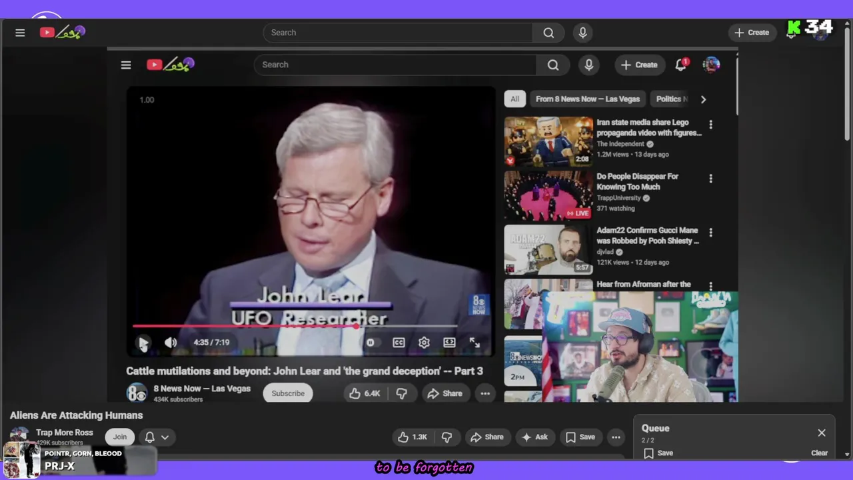The width and height of the screenshot is (853, 480).
Task: Open options for Do People Disappear video
Action: (x=710, y=179)
